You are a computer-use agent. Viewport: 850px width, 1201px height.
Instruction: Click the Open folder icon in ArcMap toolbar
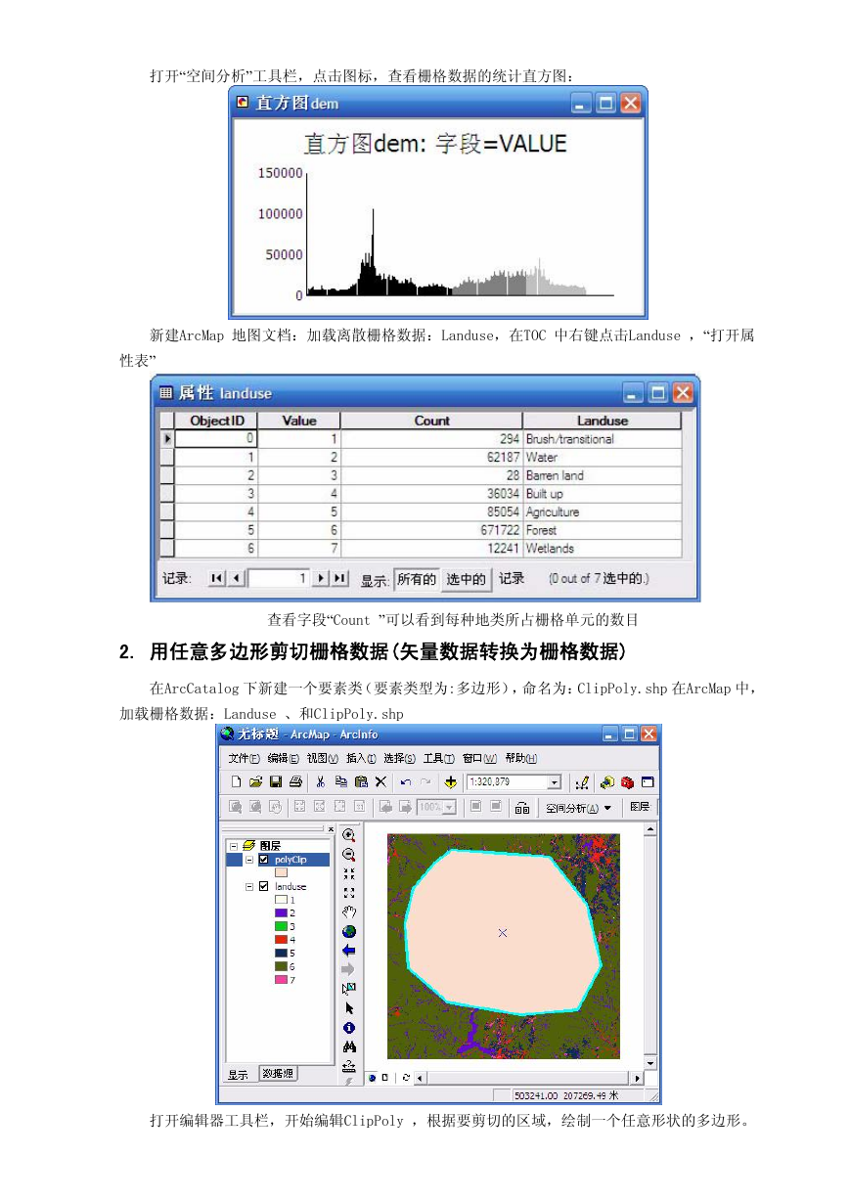coord(256,782)
